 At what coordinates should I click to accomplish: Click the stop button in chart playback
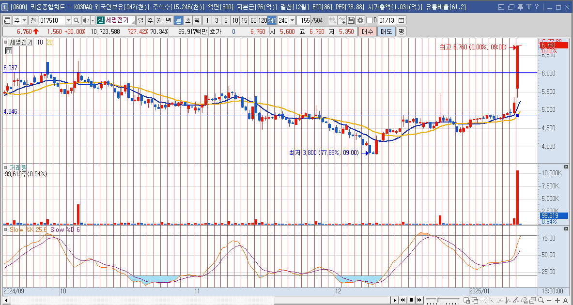(411, 300)
